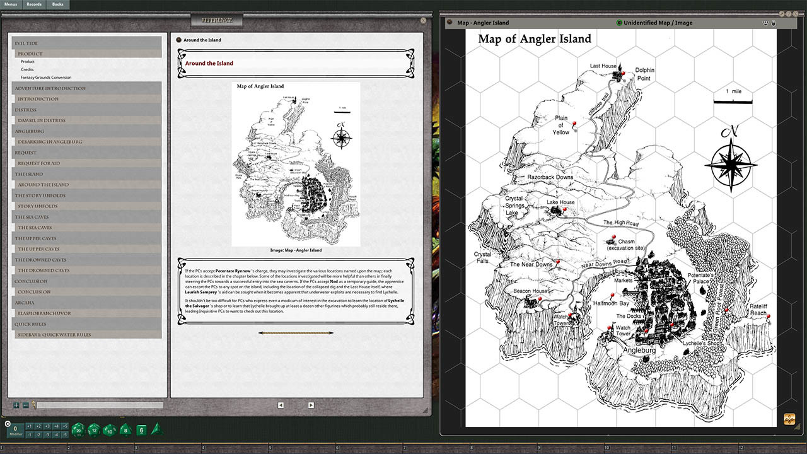Viewport: 807px width, 454px height.
Task: Apply the +5 dice modifier
Action: (x=64, y=425)
